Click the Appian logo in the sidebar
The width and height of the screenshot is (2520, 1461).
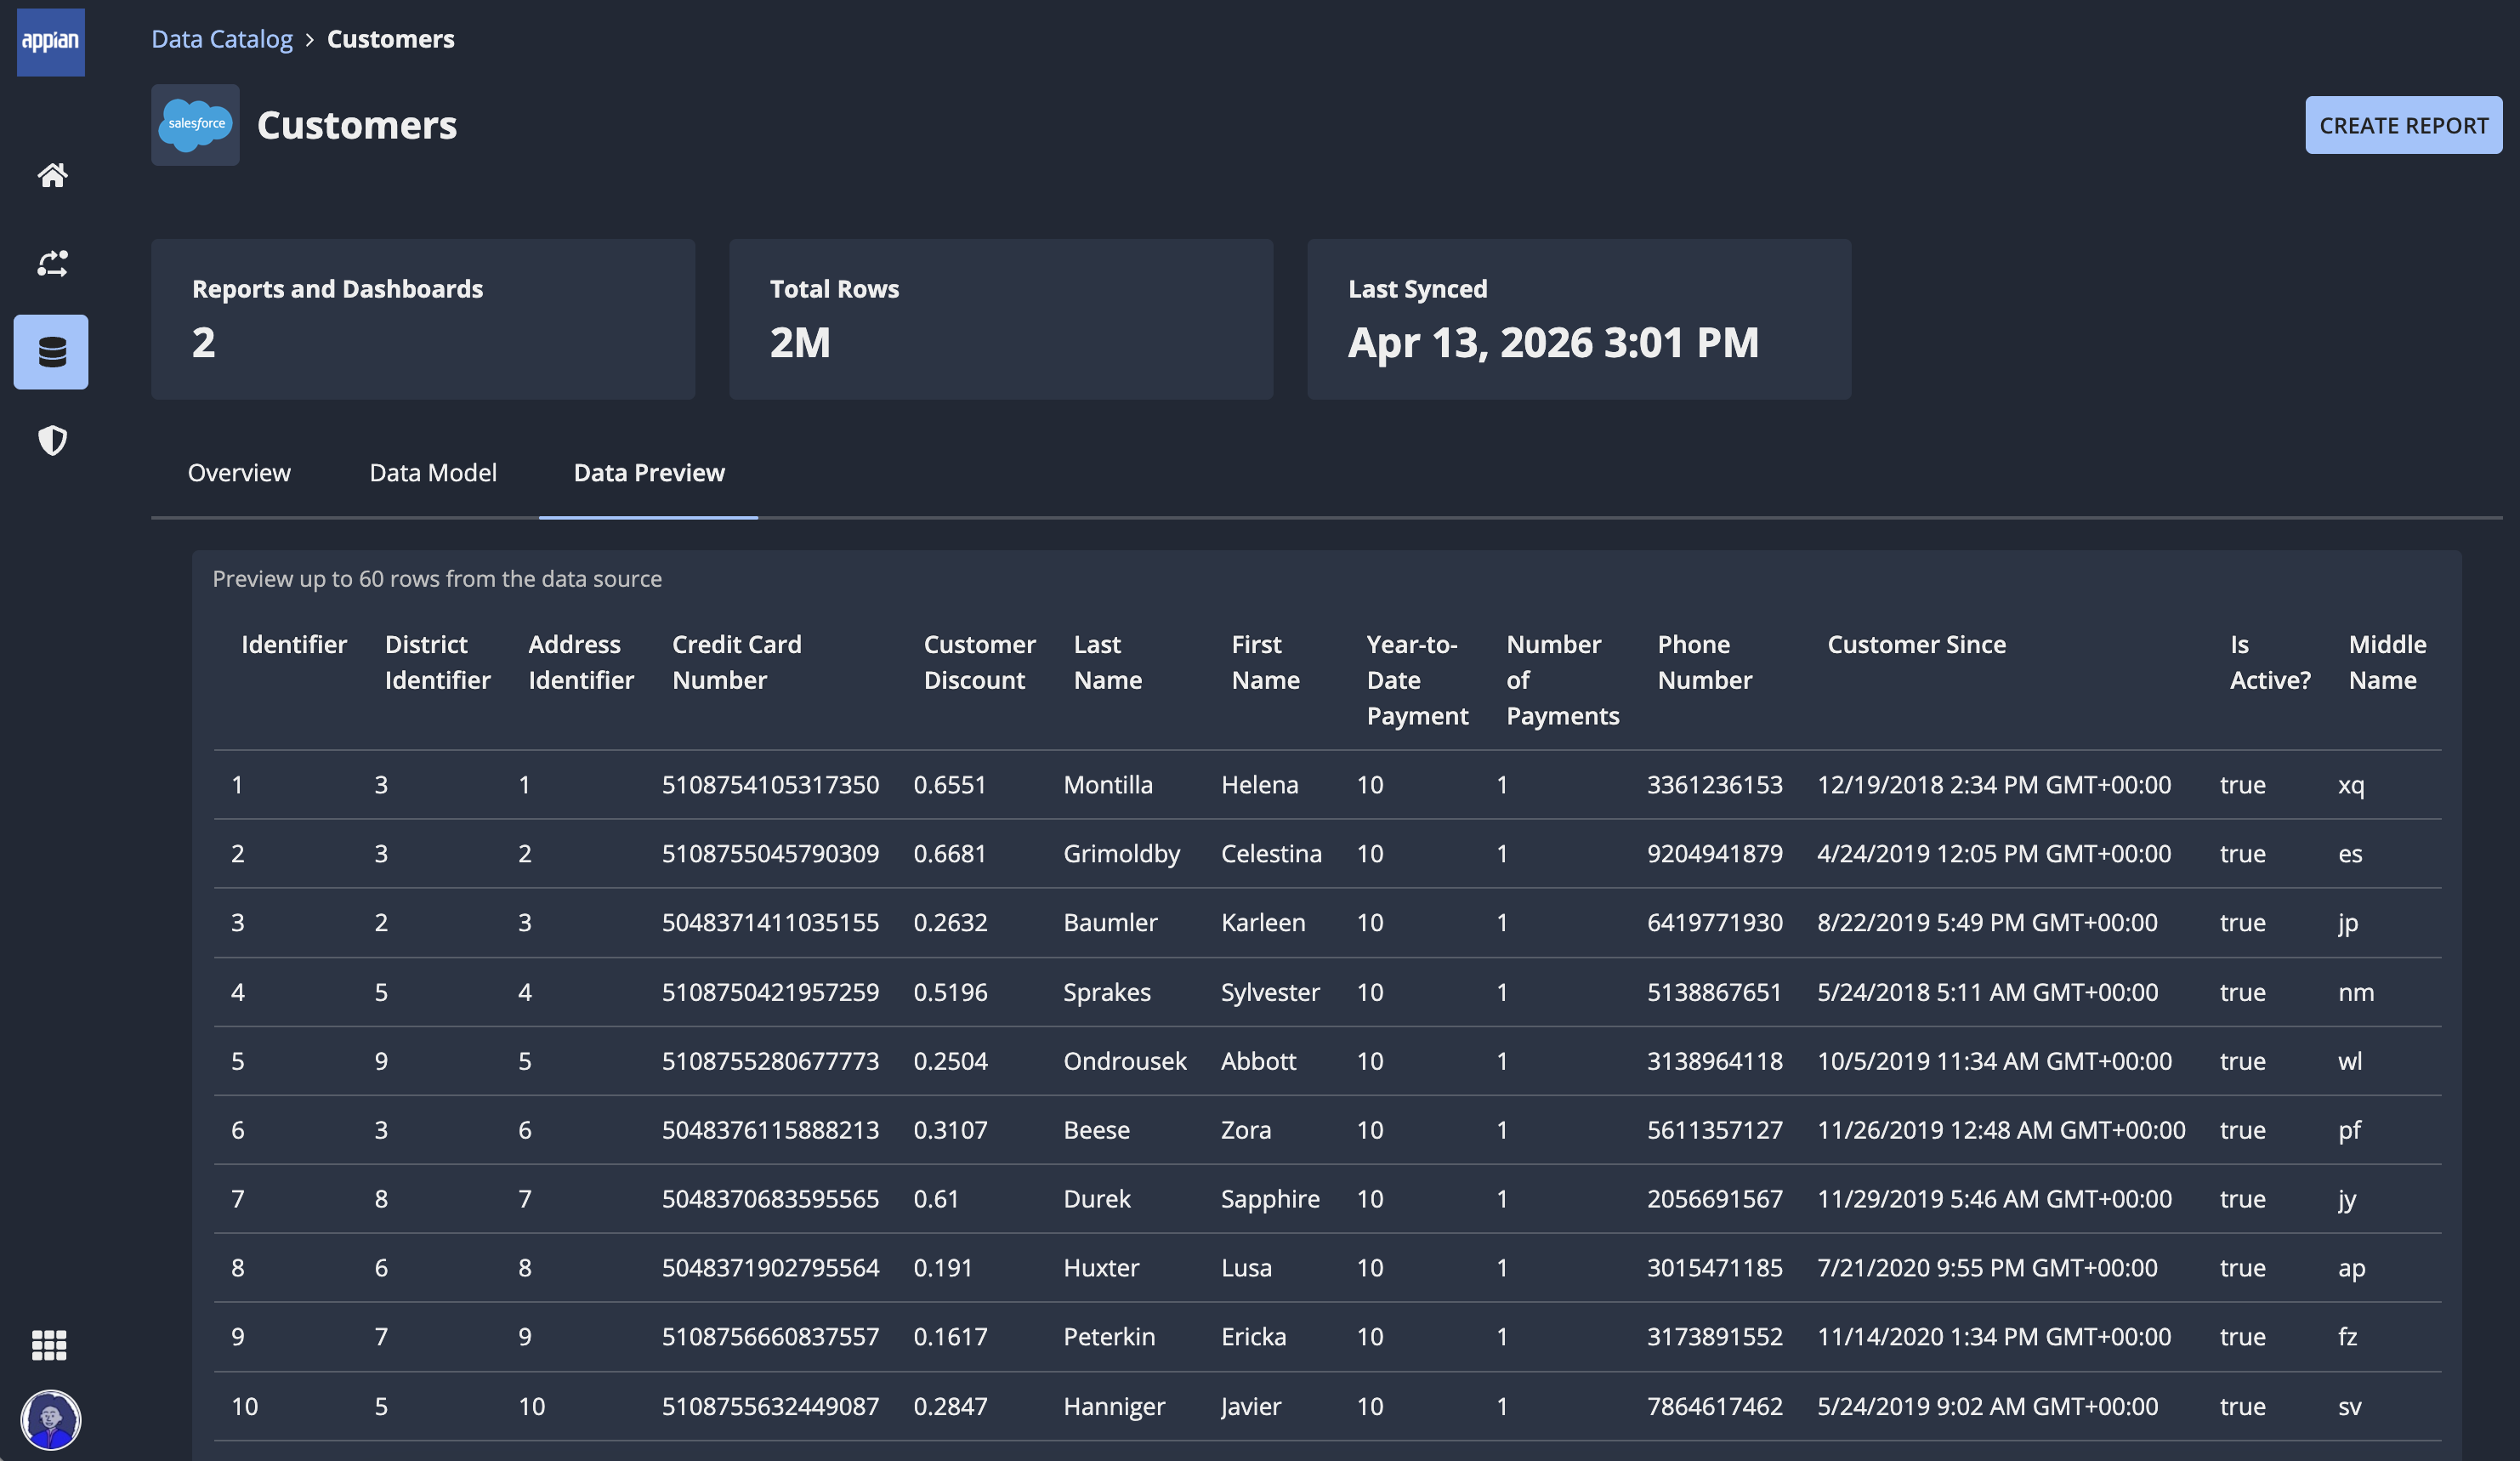click(x=51, y=42)
